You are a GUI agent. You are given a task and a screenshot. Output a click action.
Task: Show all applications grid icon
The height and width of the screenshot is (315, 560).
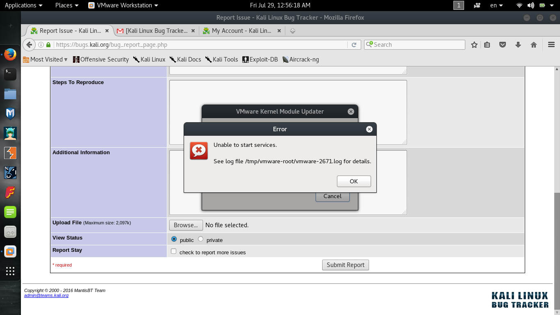[10, 271]
